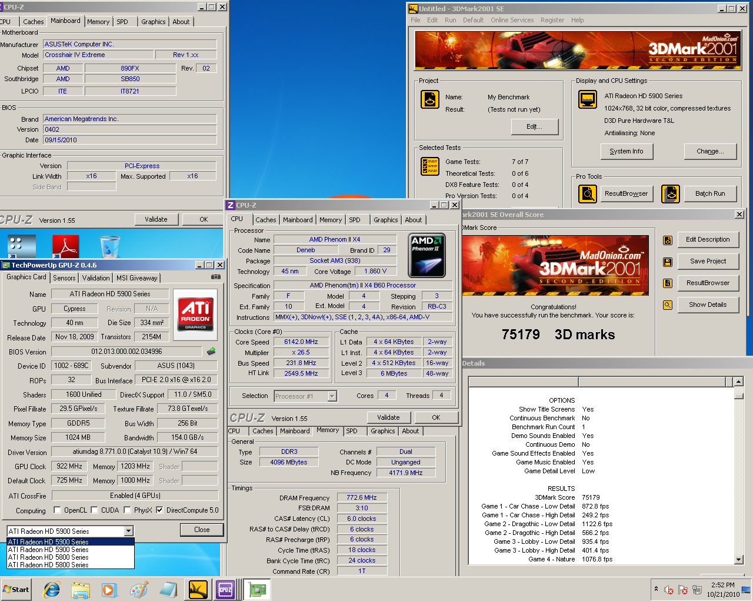The width and height of the screenshot is (753, 602).
Task: Click the magnifier icon beside ResultBrowser in Pro Tools
Action: pos(588,193)
